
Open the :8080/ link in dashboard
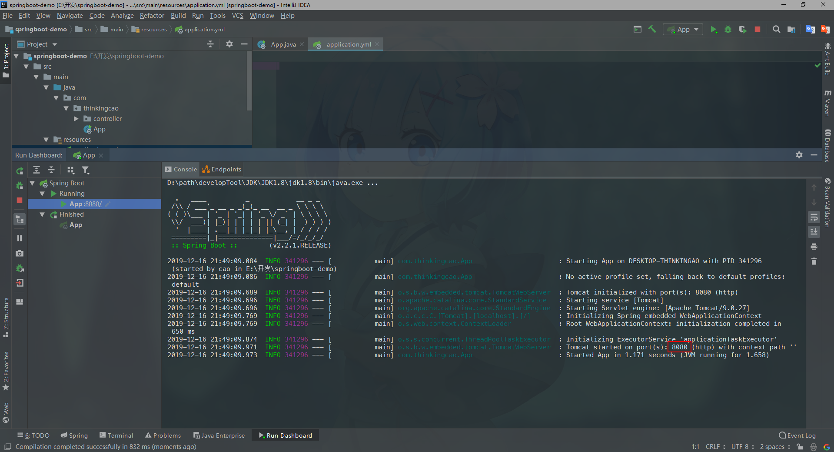point(93,204)
